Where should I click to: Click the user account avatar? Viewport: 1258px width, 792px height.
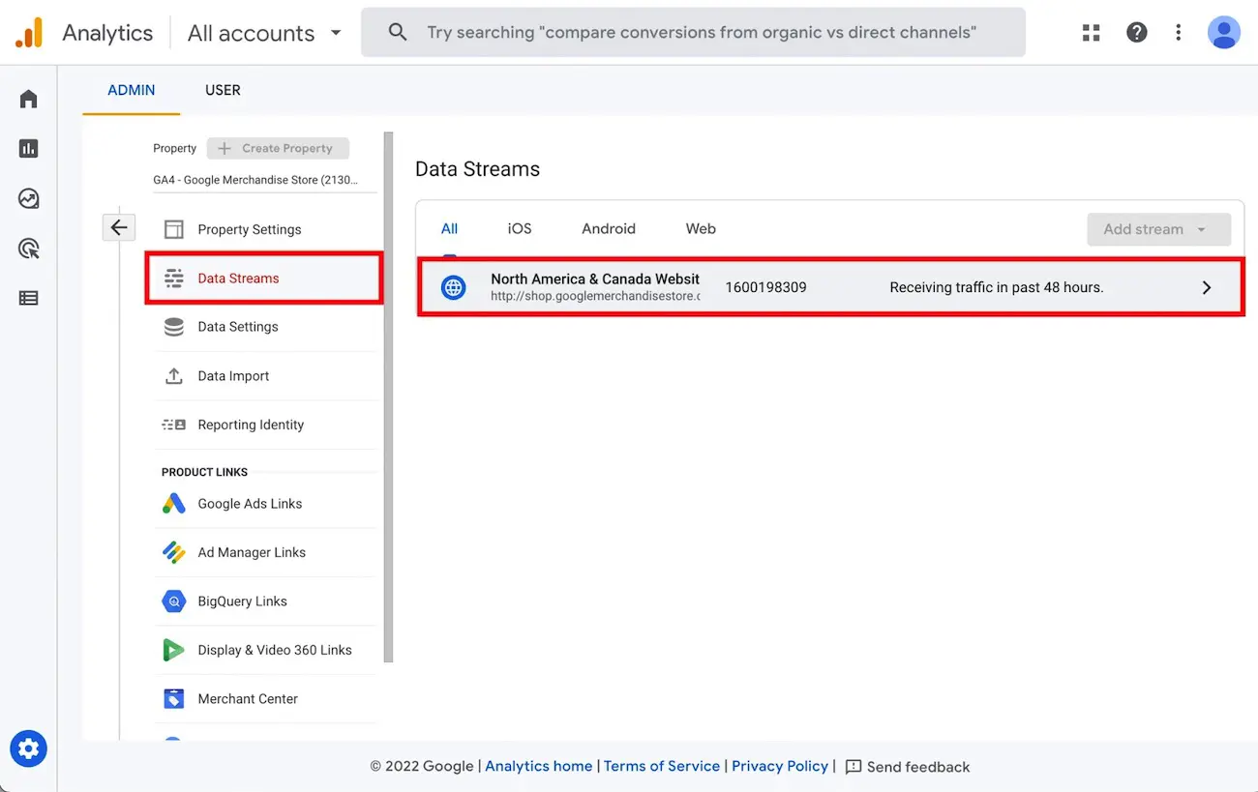(1224, 33)
